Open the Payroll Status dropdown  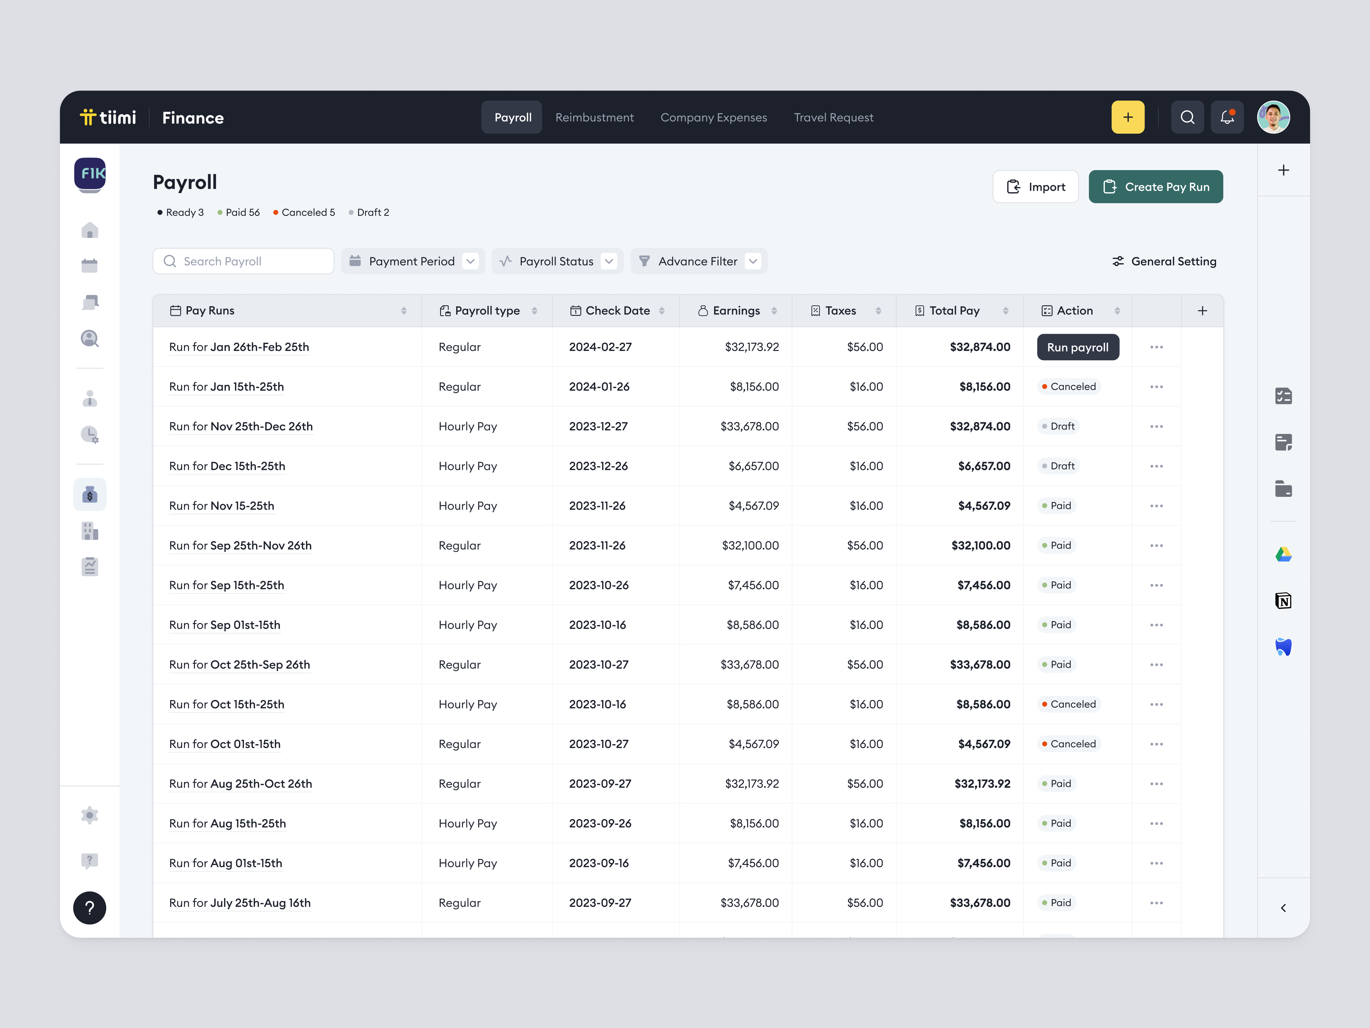tap(556, 261)
